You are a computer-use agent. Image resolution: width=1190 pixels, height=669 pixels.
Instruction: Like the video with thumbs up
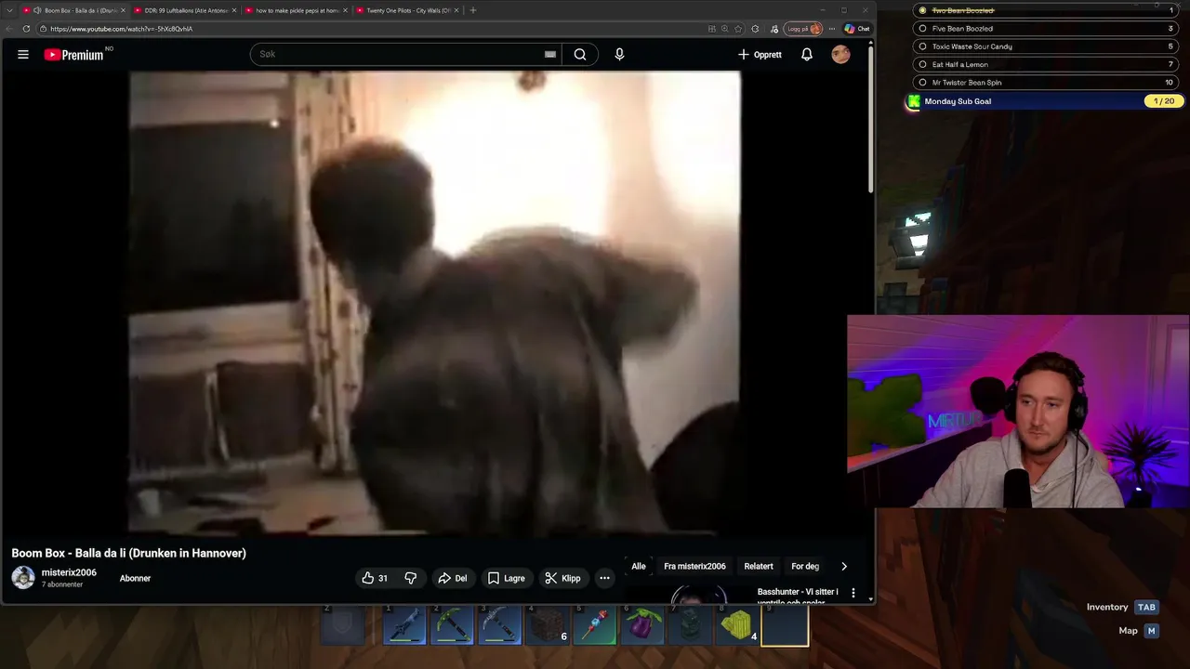click(375, 578)
